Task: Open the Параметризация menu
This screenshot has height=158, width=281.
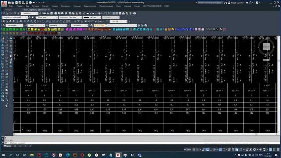Action: (x=106, y=6)
